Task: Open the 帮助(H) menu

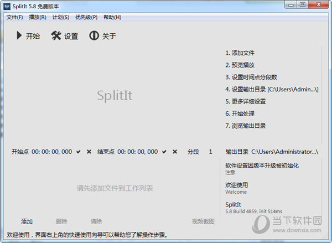Action: [112, 17]
